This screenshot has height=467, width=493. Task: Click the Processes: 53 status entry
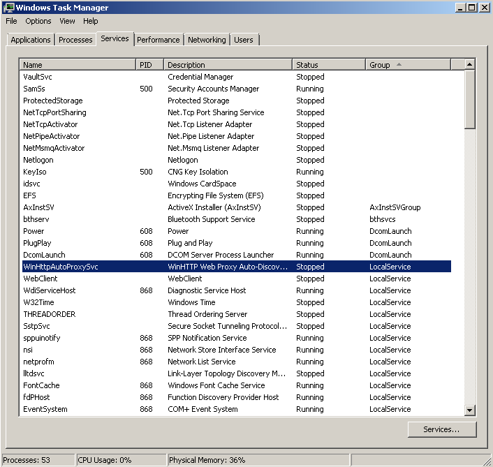[38, 460]
